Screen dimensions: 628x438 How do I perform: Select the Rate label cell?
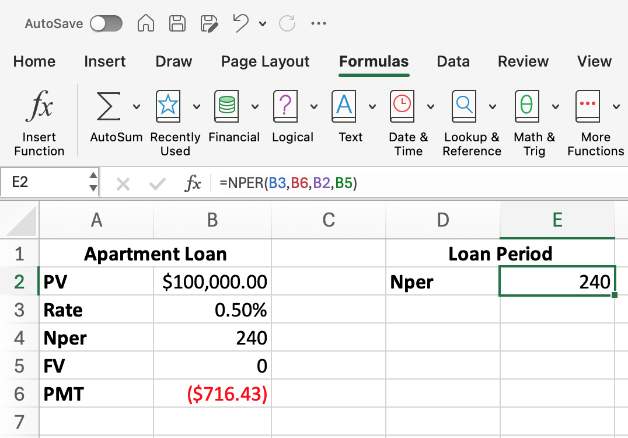pyautogui.click(x=96, y=310)
